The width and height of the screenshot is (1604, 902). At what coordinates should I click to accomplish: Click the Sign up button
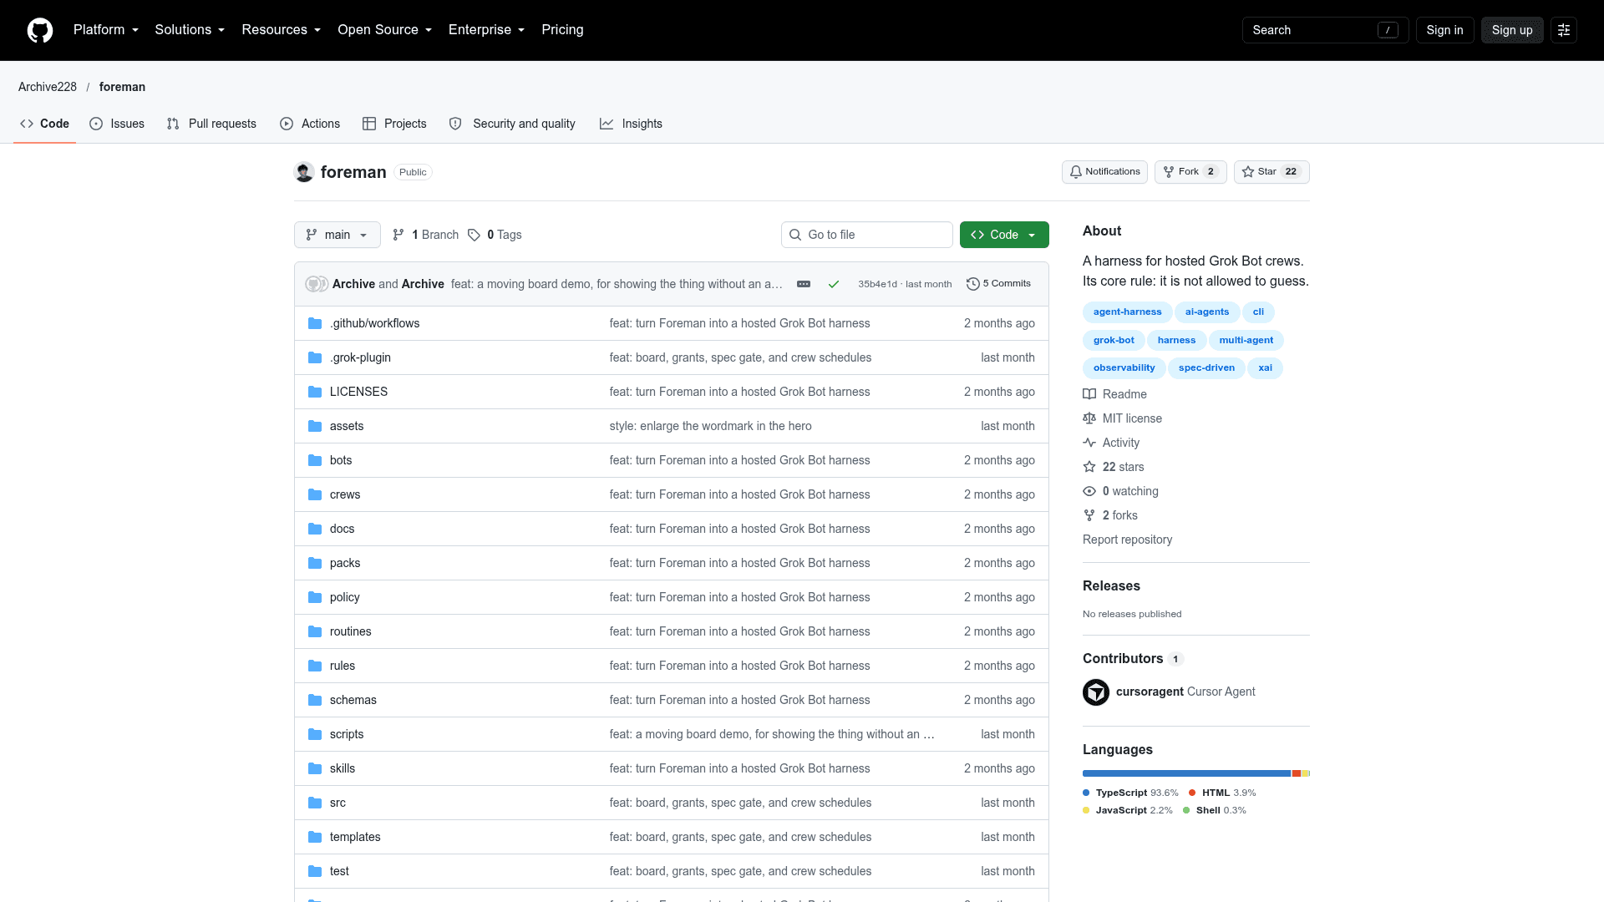coord(1512,30)
